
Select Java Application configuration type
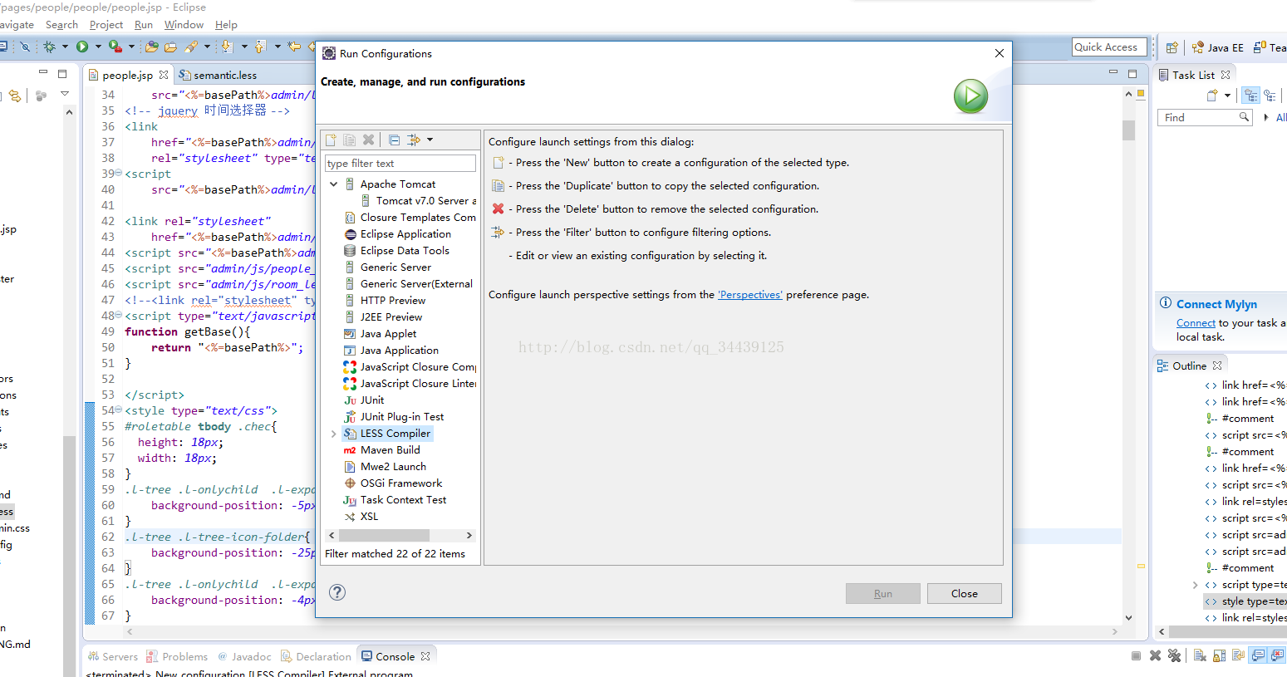[391, 351]
